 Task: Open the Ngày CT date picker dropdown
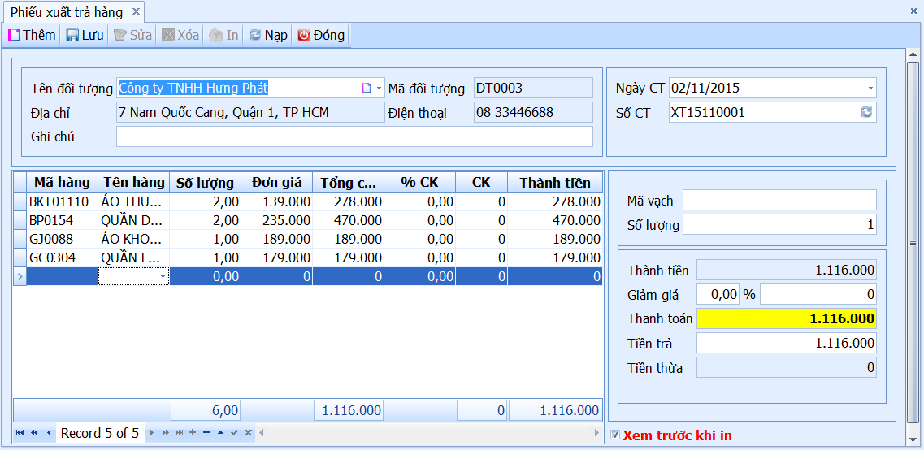point(870,89)
